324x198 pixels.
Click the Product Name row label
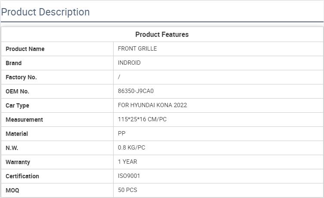(x=25, y=49)
